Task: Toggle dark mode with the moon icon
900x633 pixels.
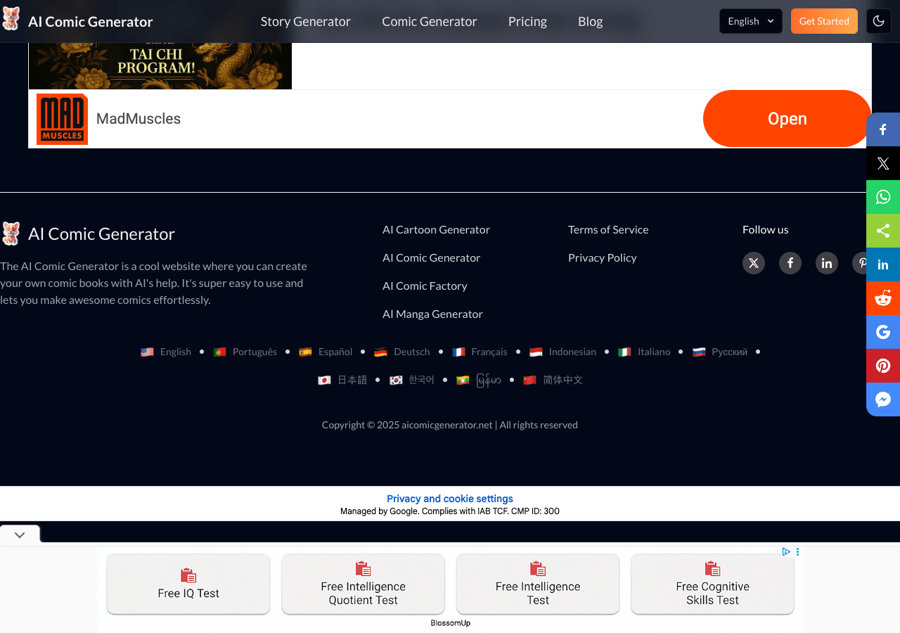Action: point(878,21)
